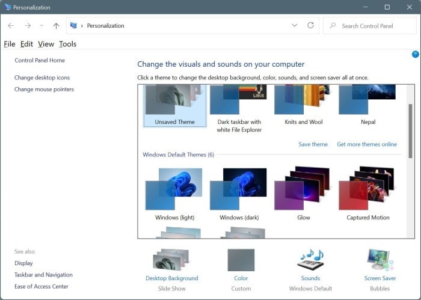Click the Screen Saver text link
The height and width of the screenshot is (300, 421).
[x=380, y=278]
